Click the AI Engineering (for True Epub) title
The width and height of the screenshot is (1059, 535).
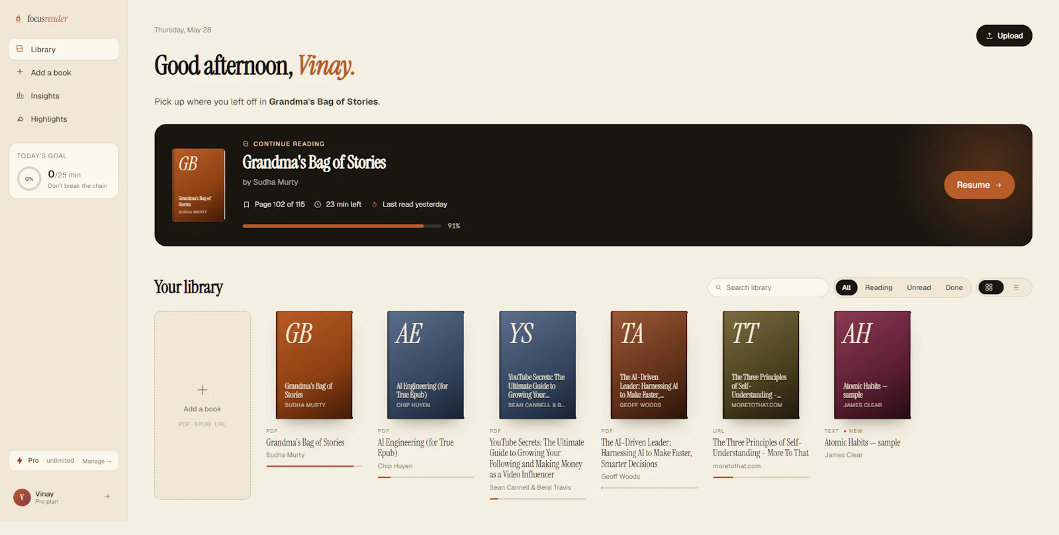pos(416,448)
